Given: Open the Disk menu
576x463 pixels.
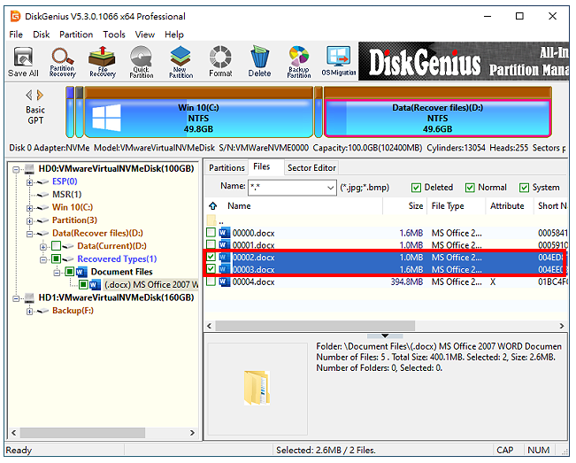Looking at the screenshot, I should pyautogui.click(x=41, y=35).
